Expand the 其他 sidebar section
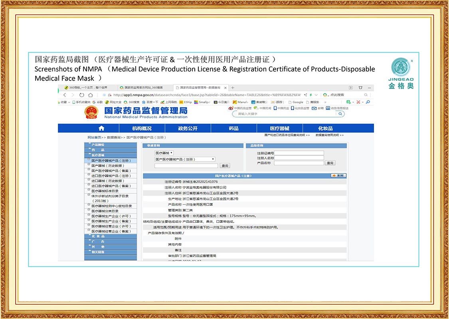Screen dimensions: 449x319 [111, 246]
